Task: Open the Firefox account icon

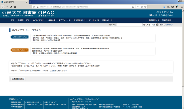Action: [177, 7]
